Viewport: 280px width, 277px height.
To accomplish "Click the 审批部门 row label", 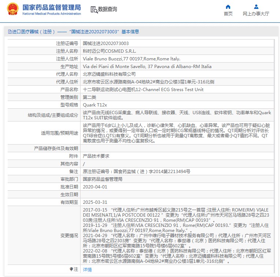I will coord(69,179).
